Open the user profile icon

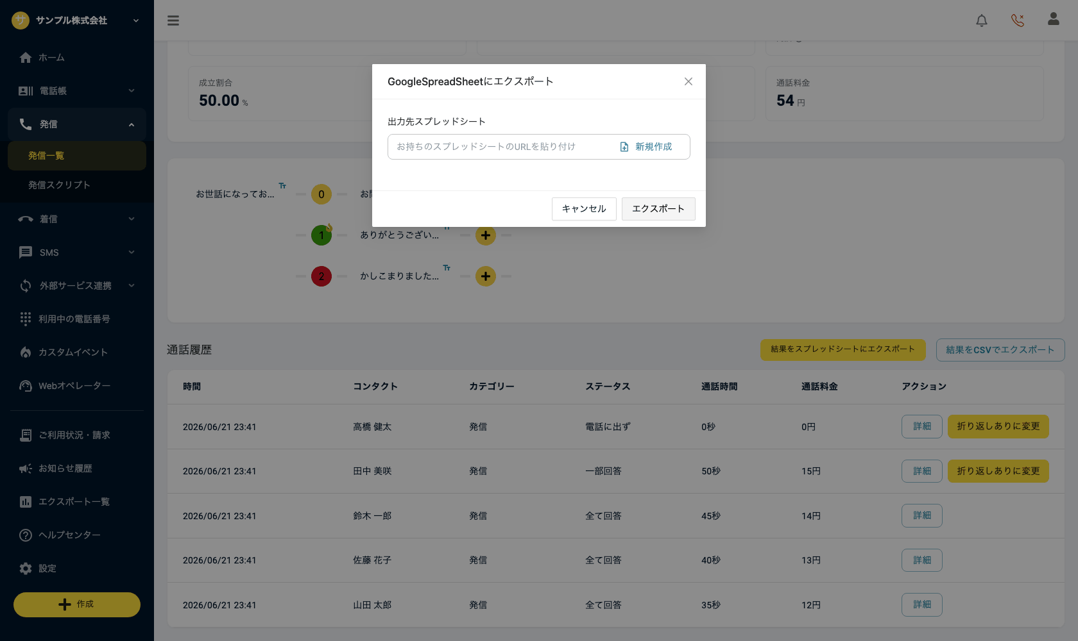[1054, 19]
